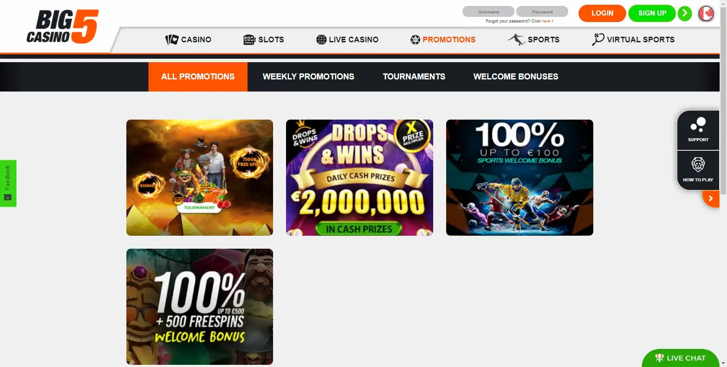Switch to Tournaments tab
Screen dimensions: 727x367
click(x=414, y=76)
